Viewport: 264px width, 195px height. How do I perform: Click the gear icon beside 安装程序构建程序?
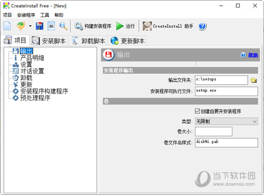[16, 91]
